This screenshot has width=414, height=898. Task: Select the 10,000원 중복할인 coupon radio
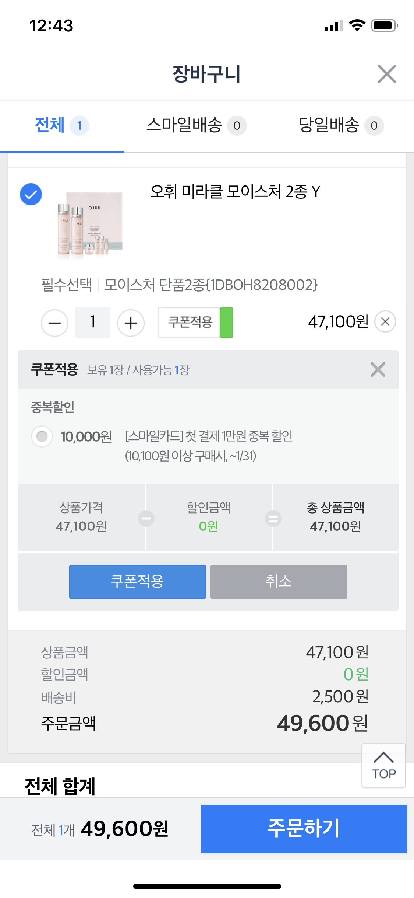click(x=42, y=436)
